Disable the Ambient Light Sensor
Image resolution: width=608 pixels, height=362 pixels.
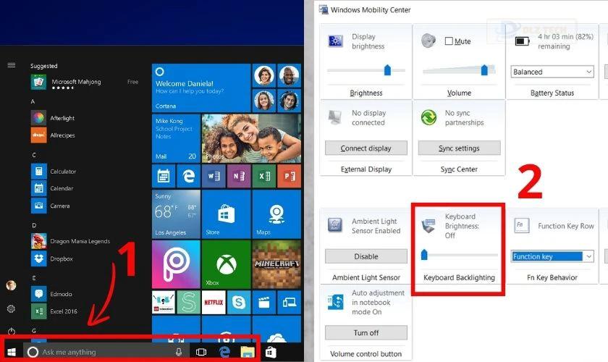[366, 256]
